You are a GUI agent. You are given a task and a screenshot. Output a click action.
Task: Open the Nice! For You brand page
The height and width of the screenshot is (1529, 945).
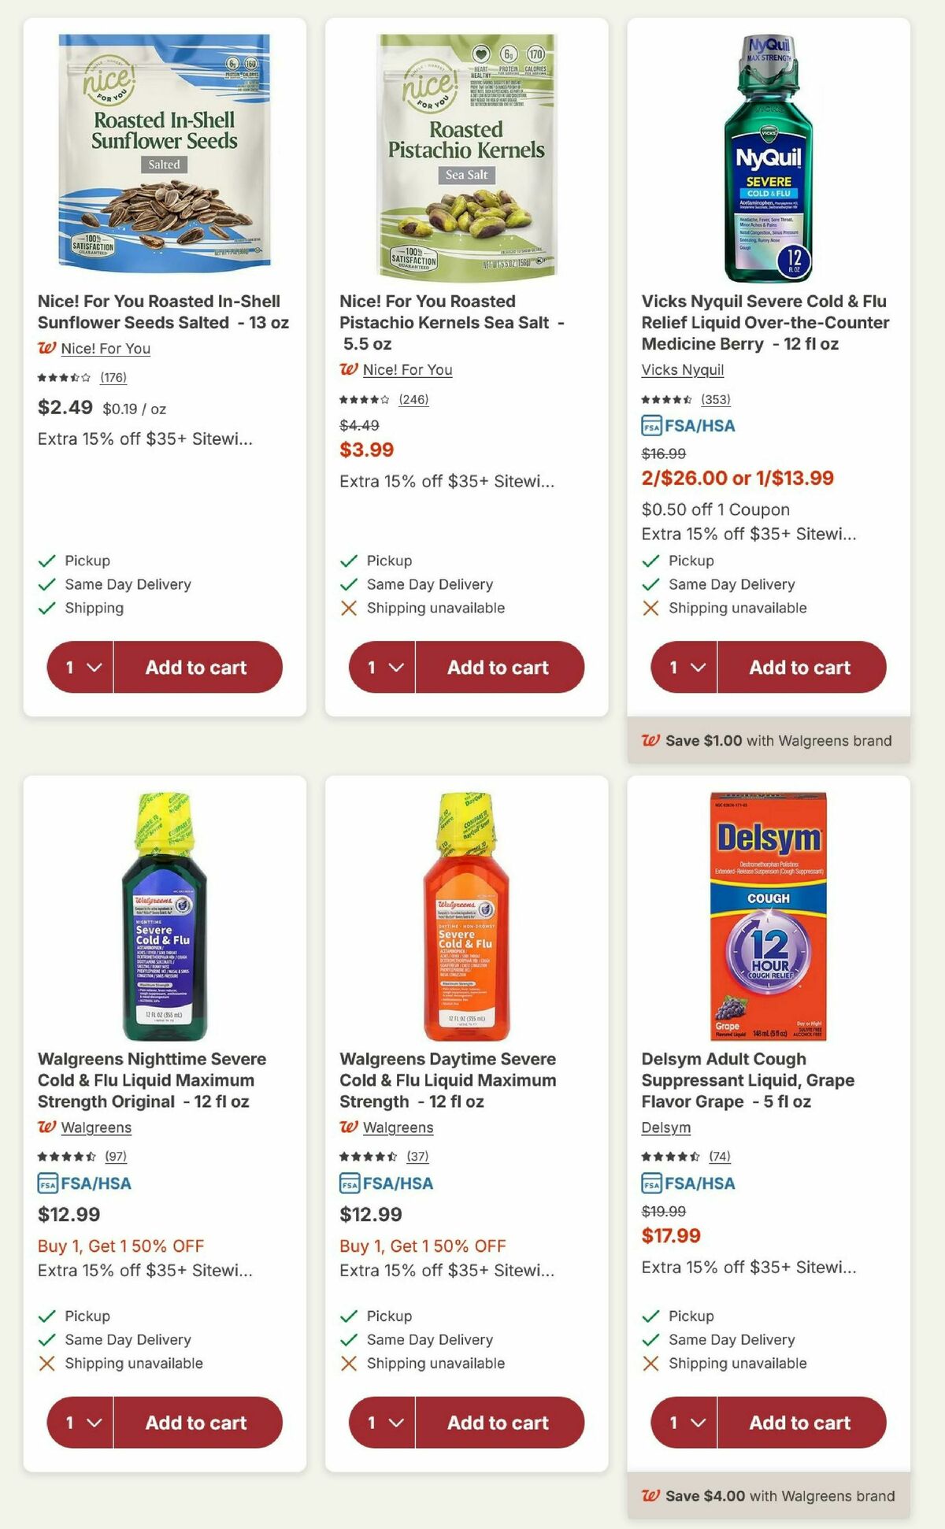[106, 349]
